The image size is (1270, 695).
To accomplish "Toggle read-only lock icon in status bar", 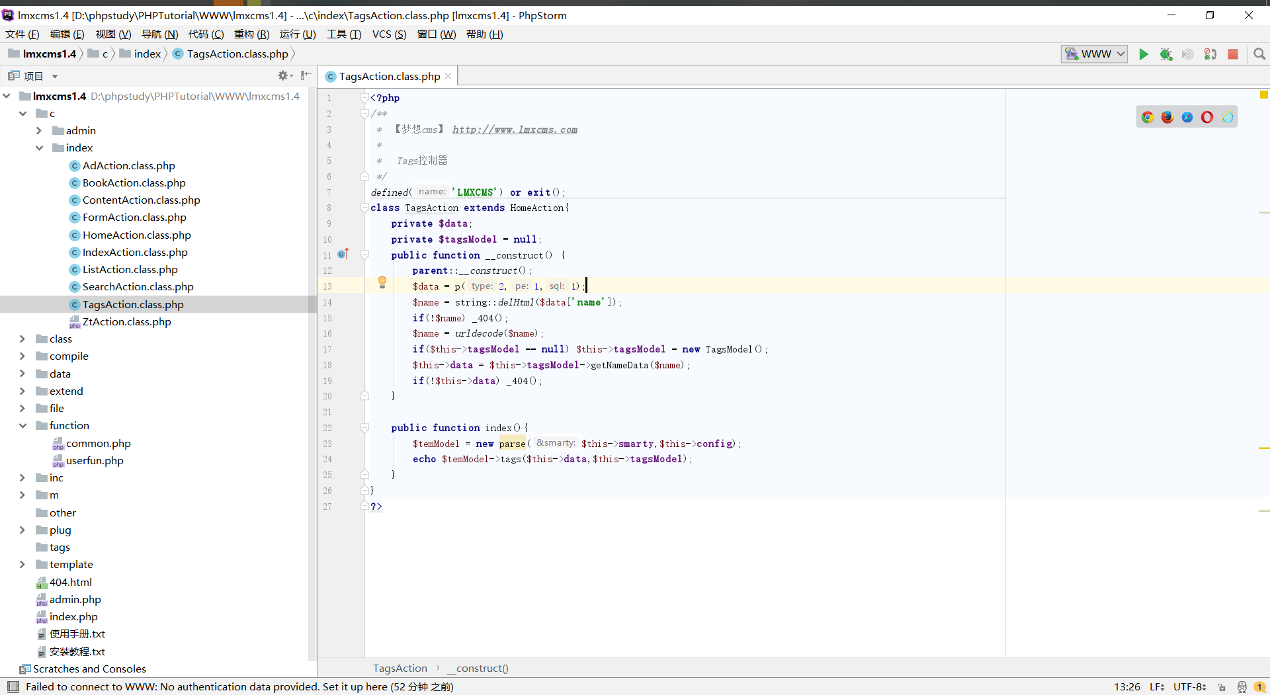I will 1222,687.
